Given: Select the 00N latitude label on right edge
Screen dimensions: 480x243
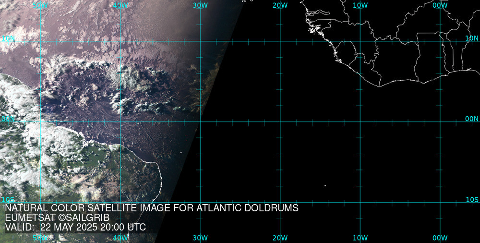Looking at the screenshot, I should (472, 119).
